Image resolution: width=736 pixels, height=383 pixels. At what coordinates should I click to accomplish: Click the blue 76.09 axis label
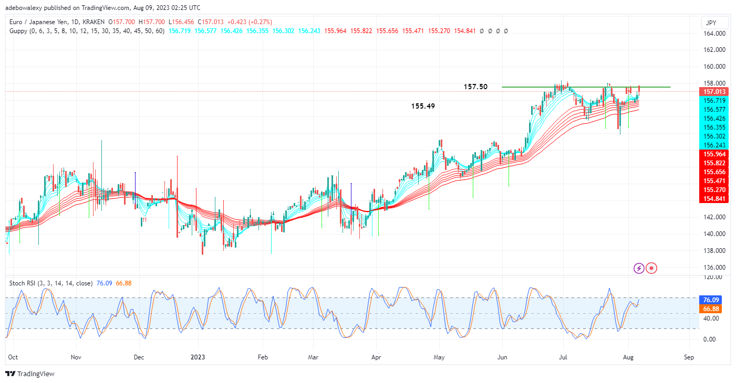pos(711,300)
